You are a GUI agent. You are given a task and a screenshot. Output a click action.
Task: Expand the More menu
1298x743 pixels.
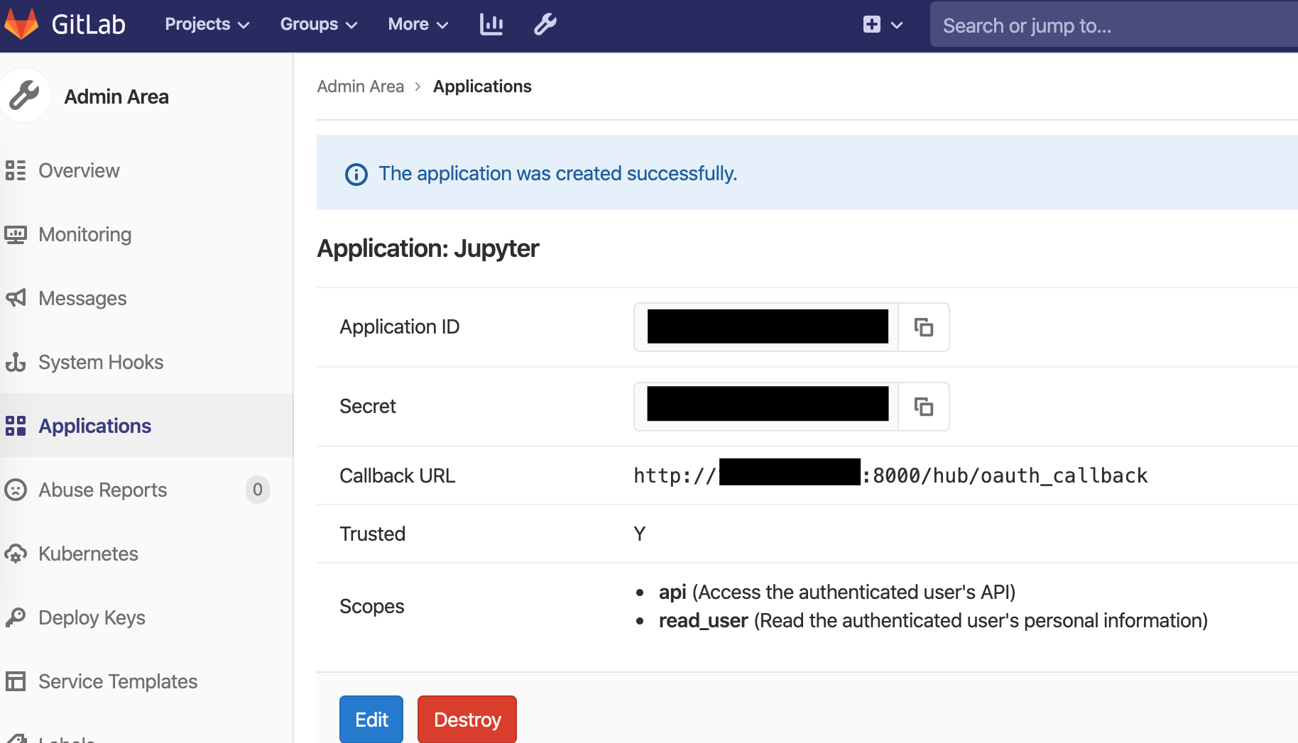click(x=418, y=24)
